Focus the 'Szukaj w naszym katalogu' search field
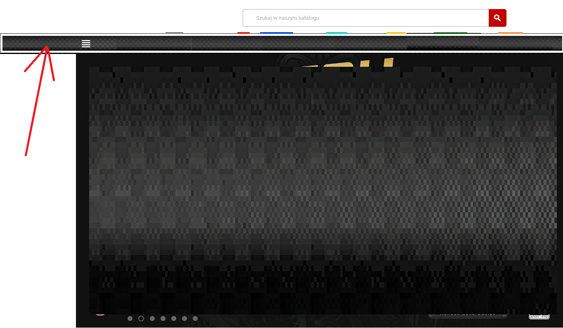The height and width of the screenshot is (328, 563). coord(366,18)
